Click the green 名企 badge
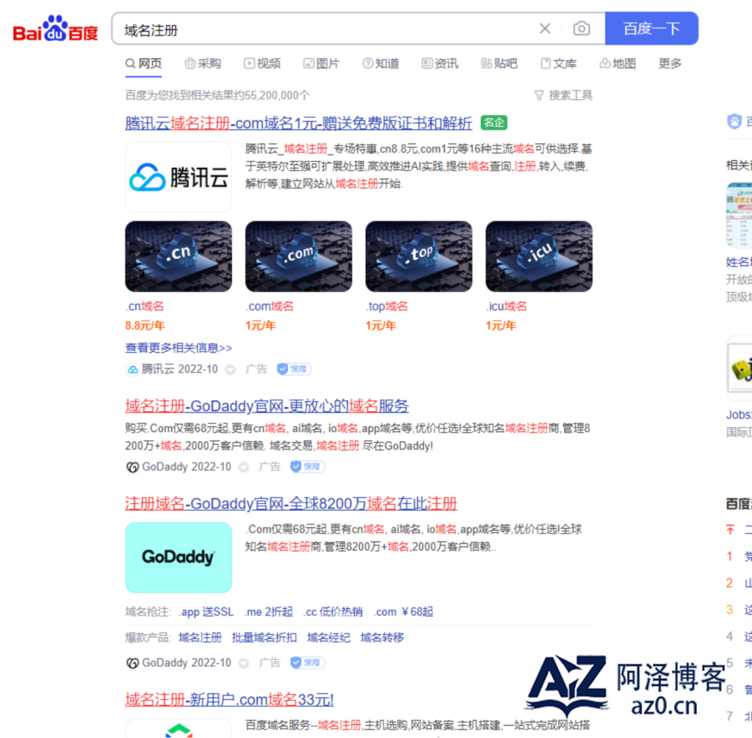The height and width of the screenshot is (738, 752). pos(494,123)
